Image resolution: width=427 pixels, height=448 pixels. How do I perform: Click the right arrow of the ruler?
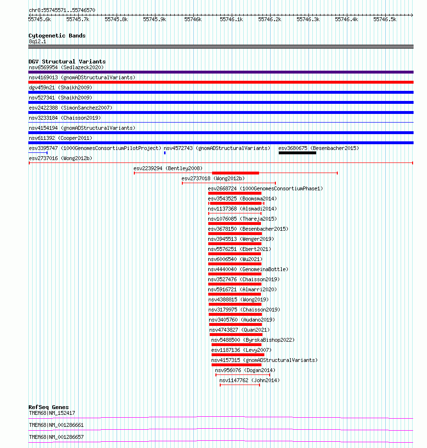coord(412,15)
